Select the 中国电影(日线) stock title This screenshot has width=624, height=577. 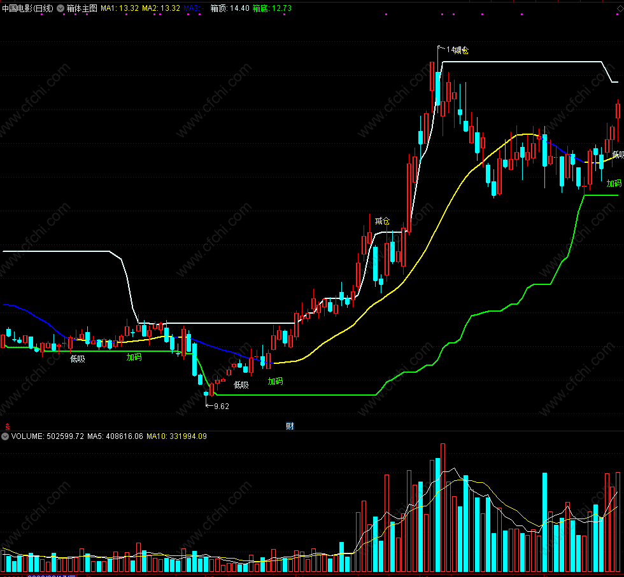[x=28, y=8]
